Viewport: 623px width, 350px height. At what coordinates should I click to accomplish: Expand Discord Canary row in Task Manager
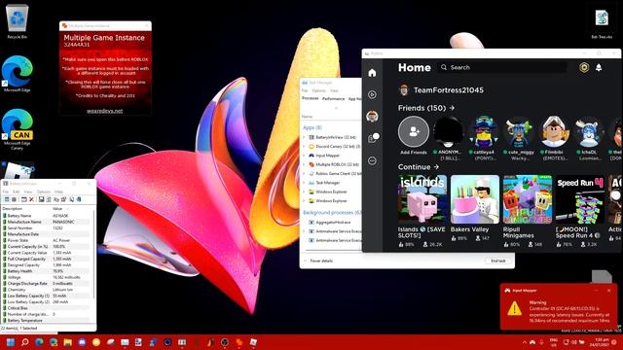coord(304,147)
